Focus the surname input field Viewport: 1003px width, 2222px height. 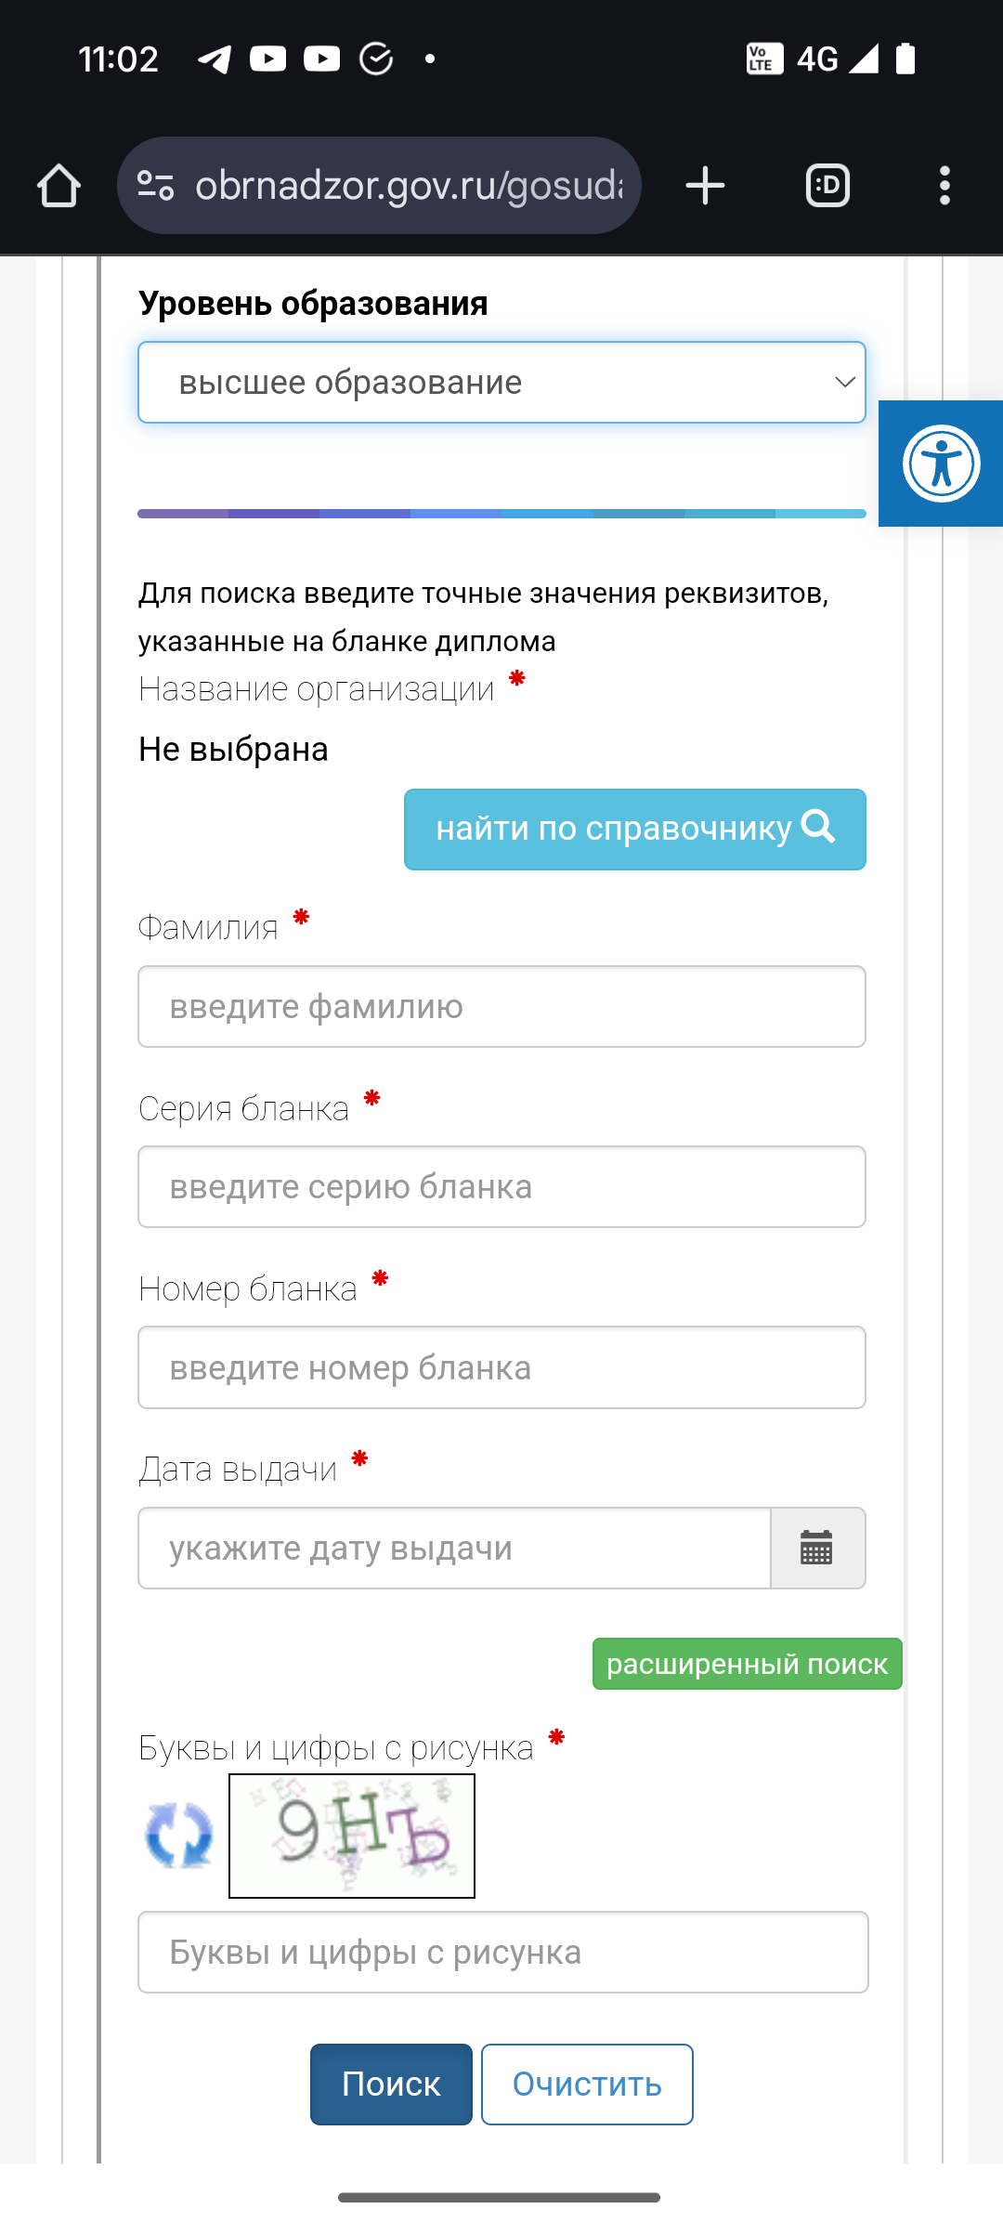click(501, 1007)
